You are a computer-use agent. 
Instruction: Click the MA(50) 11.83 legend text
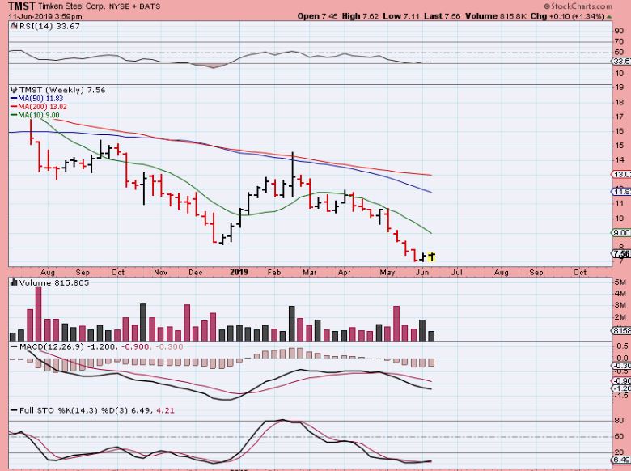40,99
